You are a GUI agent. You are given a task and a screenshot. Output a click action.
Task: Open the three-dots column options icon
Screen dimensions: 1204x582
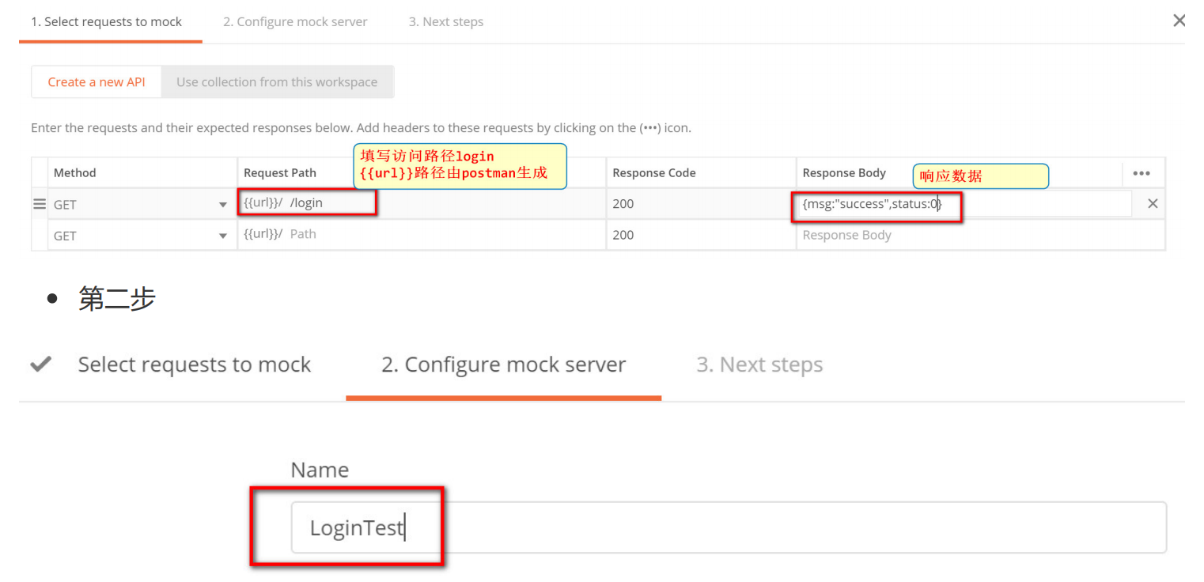pyautogui.click(x=1141, y=173)
